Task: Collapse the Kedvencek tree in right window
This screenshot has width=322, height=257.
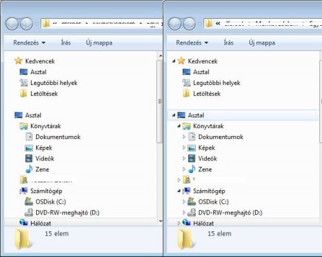Action: (x=174, y=61)
